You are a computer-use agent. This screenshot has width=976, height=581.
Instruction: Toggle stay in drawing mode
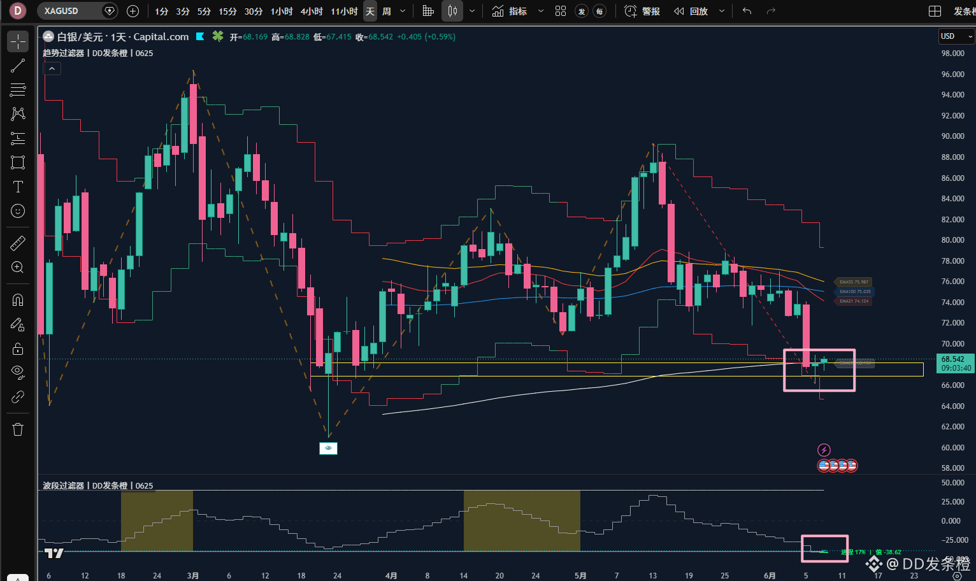coord(18,325)
